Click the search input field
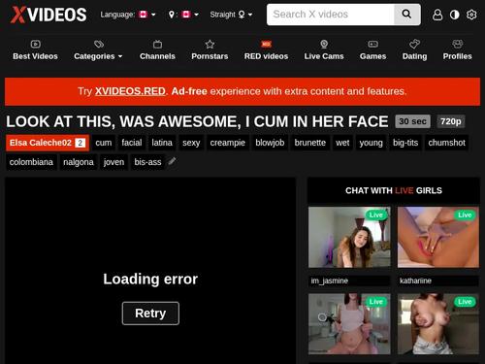This screenshot has height=364, width=485. click(x=331, y=15)
